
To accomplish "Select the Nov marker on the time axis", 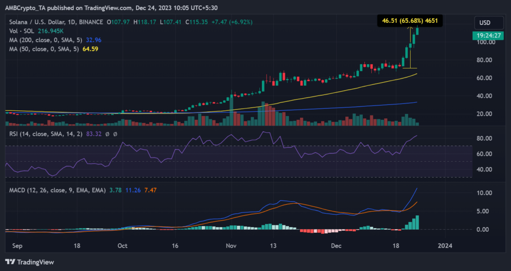I will coord(231,246).
